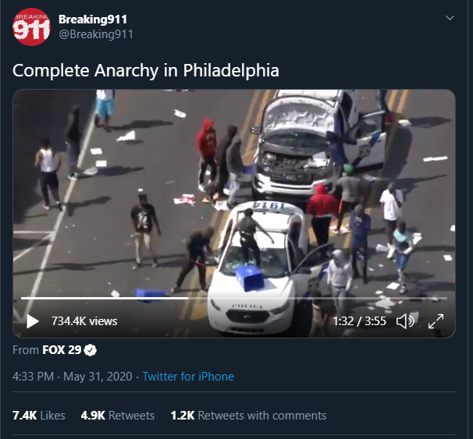Enter fullscreen with the expand arrows icon
This screenshot has width=473, height=439.
pos(436,321)
